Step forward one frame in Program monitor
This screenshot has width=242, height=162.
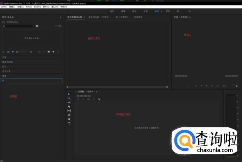click(212, 86)
